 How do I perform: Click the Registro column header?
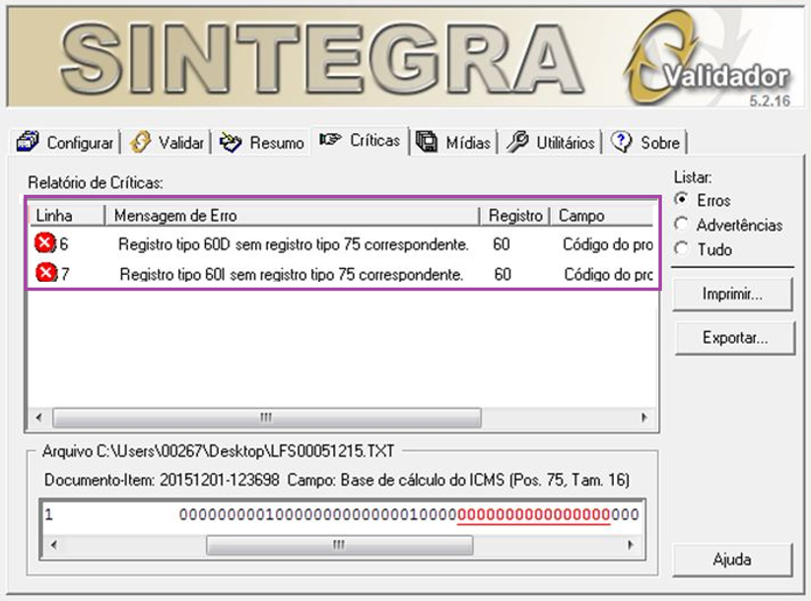[x=515, y=215]
